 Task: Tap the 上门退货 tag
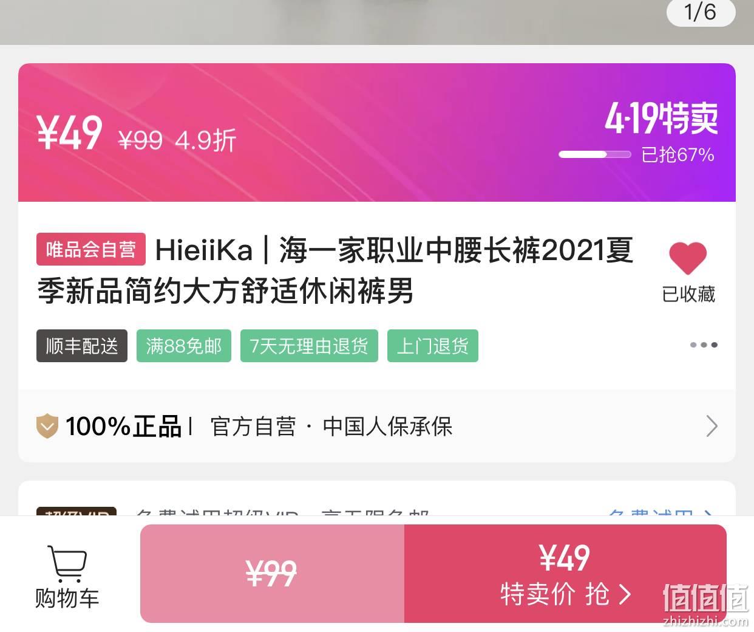(433, 346)
